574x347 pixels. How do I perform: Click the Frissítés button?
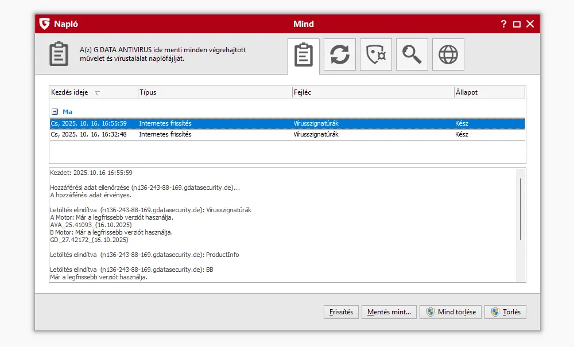pos(342,312)
